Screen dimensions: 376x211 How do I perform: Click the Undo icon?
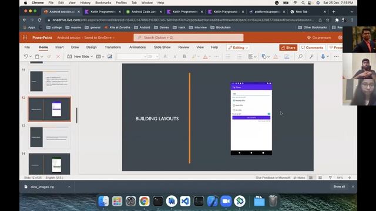click(x=26, y=56)
